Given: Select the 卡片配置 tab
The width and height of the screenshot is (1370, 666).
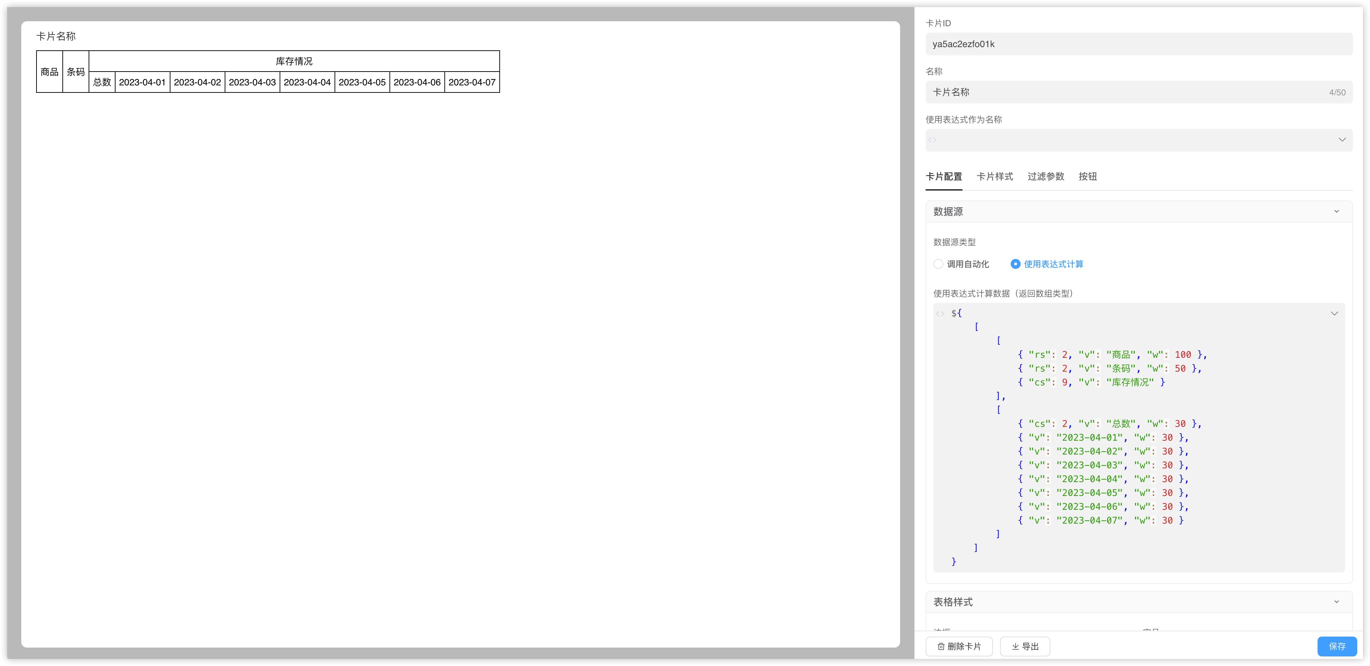Looking at the screenshot, I should point(943,176).
